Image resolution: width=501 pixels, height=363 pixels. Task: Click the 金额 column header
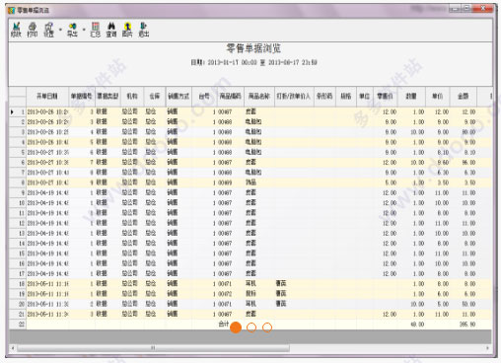(464, 96)
